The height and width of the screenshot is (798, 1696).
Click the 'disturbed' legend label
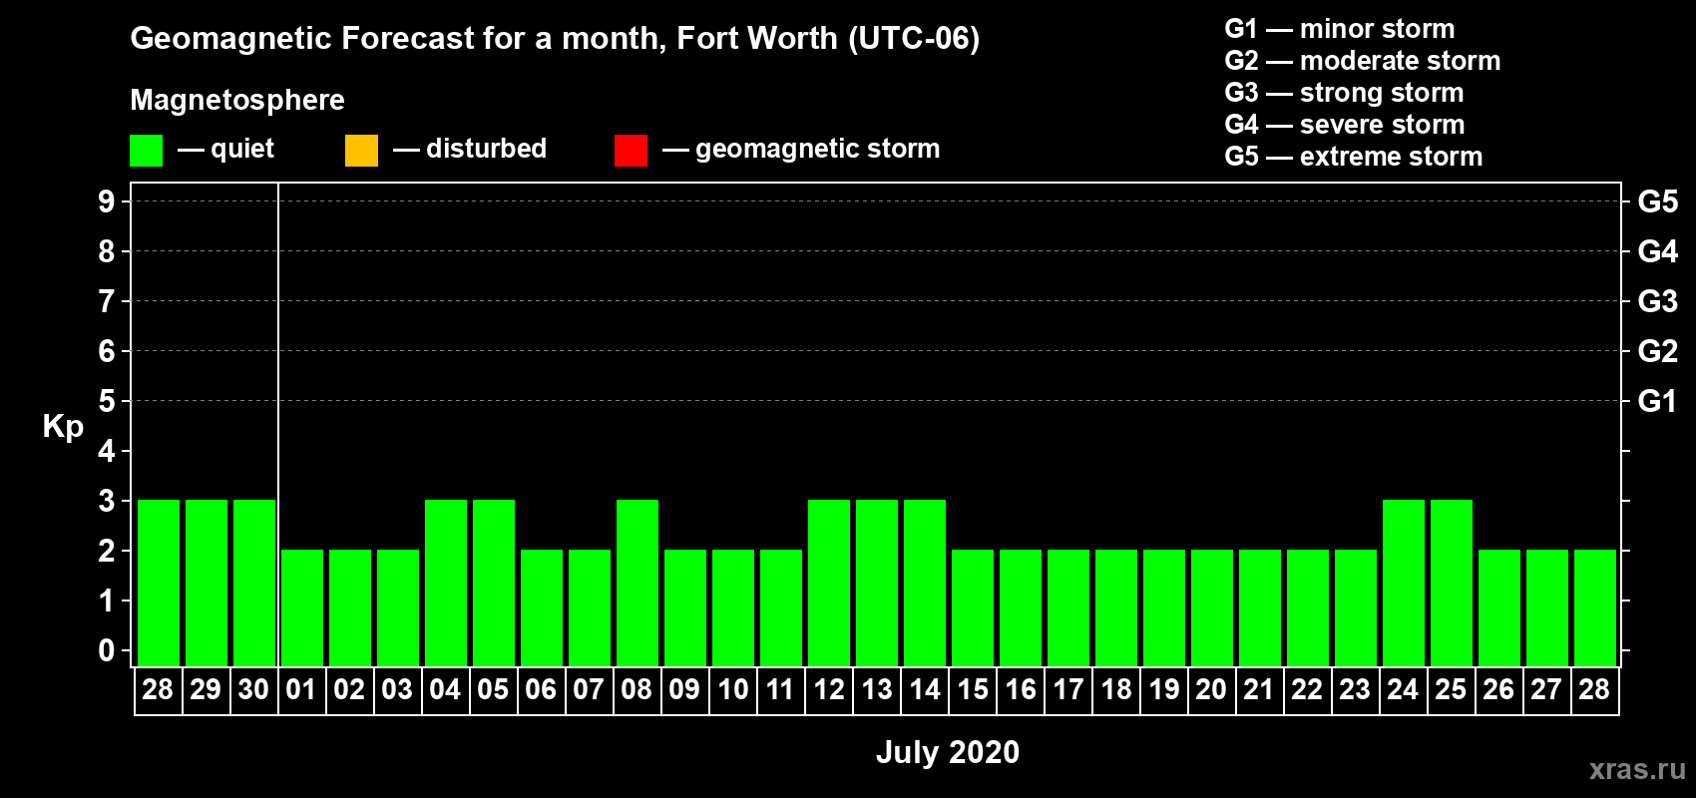click(x=486, y=149)
